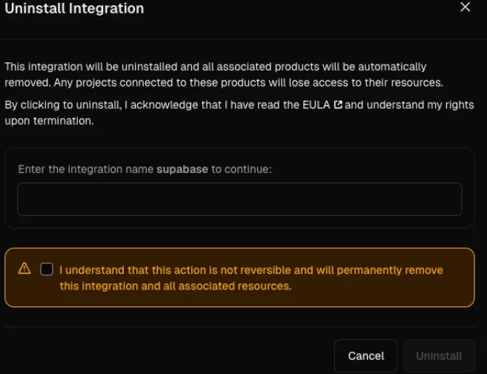Click the greyed-out Uninstall button

[439, 356]
